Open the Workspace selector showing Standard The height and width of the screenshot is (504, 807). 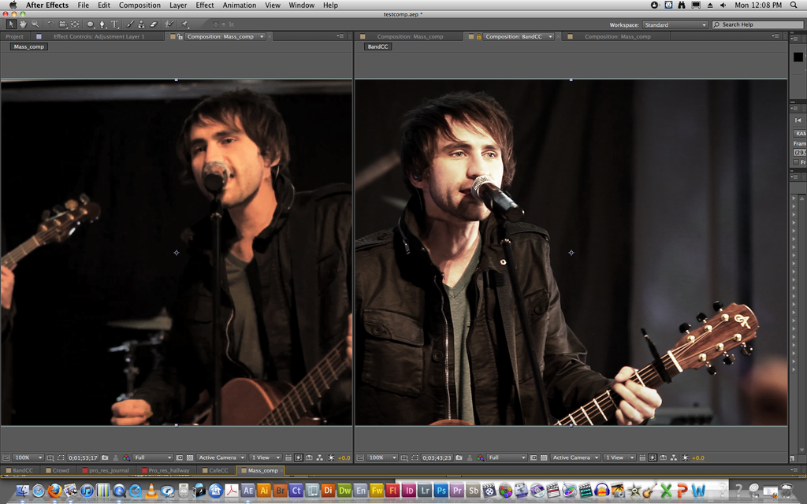point(675,24)
